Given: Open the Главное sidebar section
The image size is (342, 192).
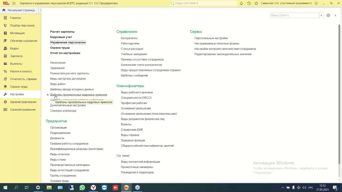Looking at the screenshot, I should pyautogui.click(x=20, y=18).
